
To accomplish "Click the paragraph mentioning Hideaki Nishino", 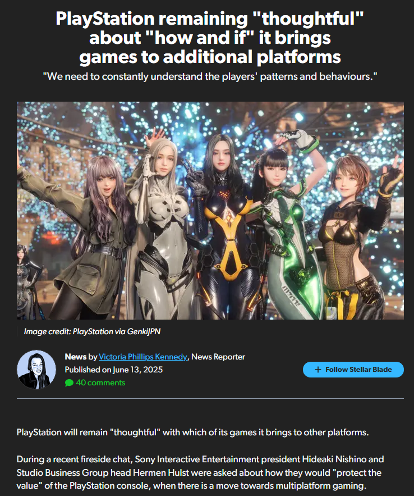I will pos(200,472).
